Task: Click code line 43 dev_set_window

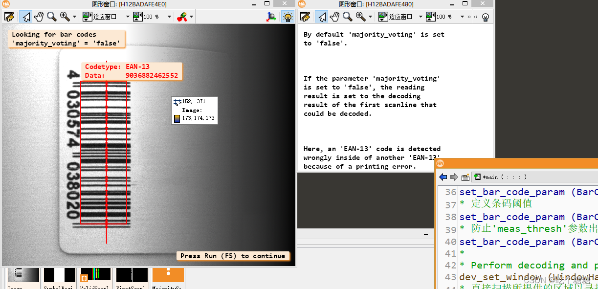Action: 528,277
